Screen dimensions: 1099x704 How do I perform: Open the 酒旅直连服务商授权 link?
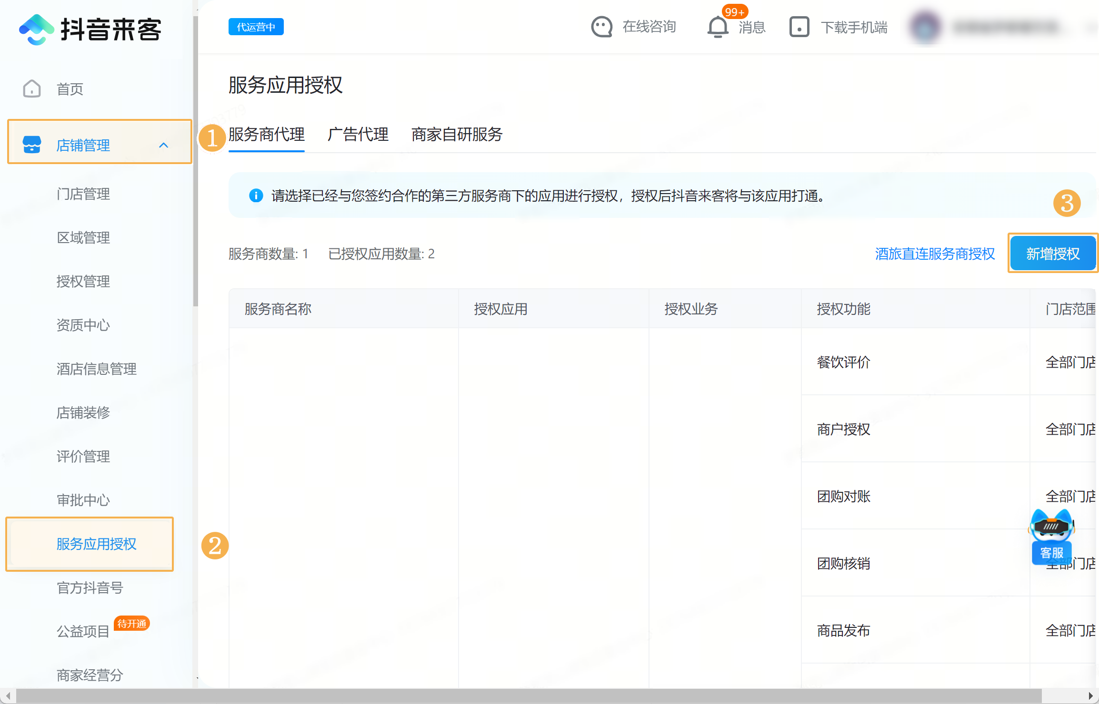click(934, 254)
